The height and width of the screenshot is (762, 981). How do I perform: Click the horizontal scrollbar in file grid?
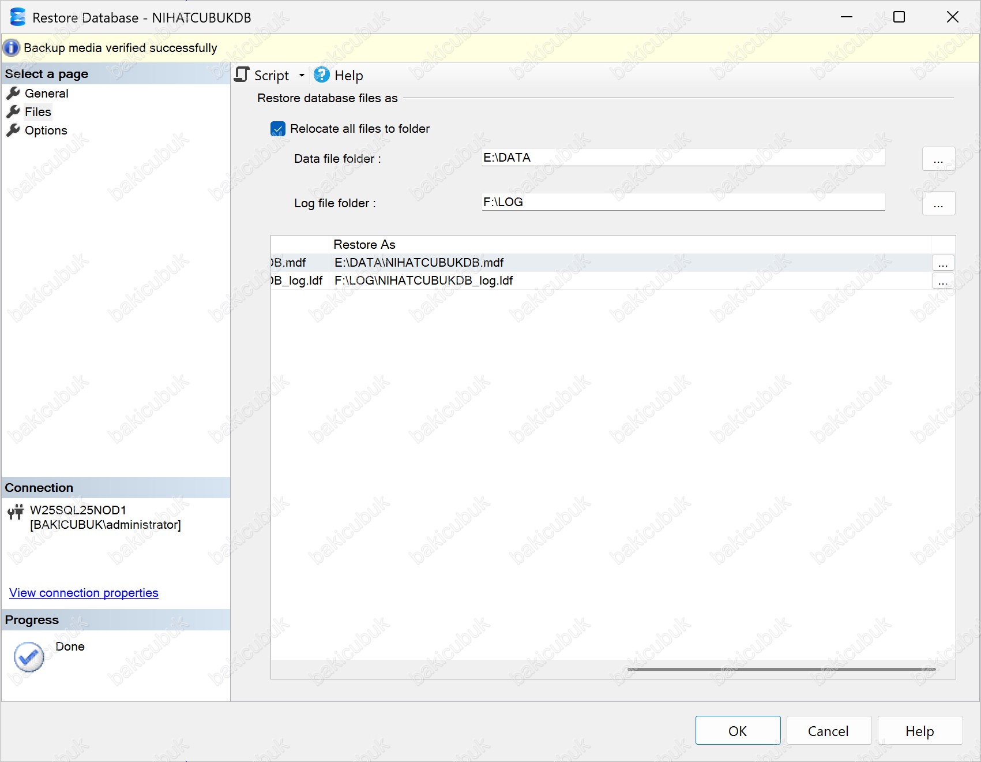click(x=781, y=670)
